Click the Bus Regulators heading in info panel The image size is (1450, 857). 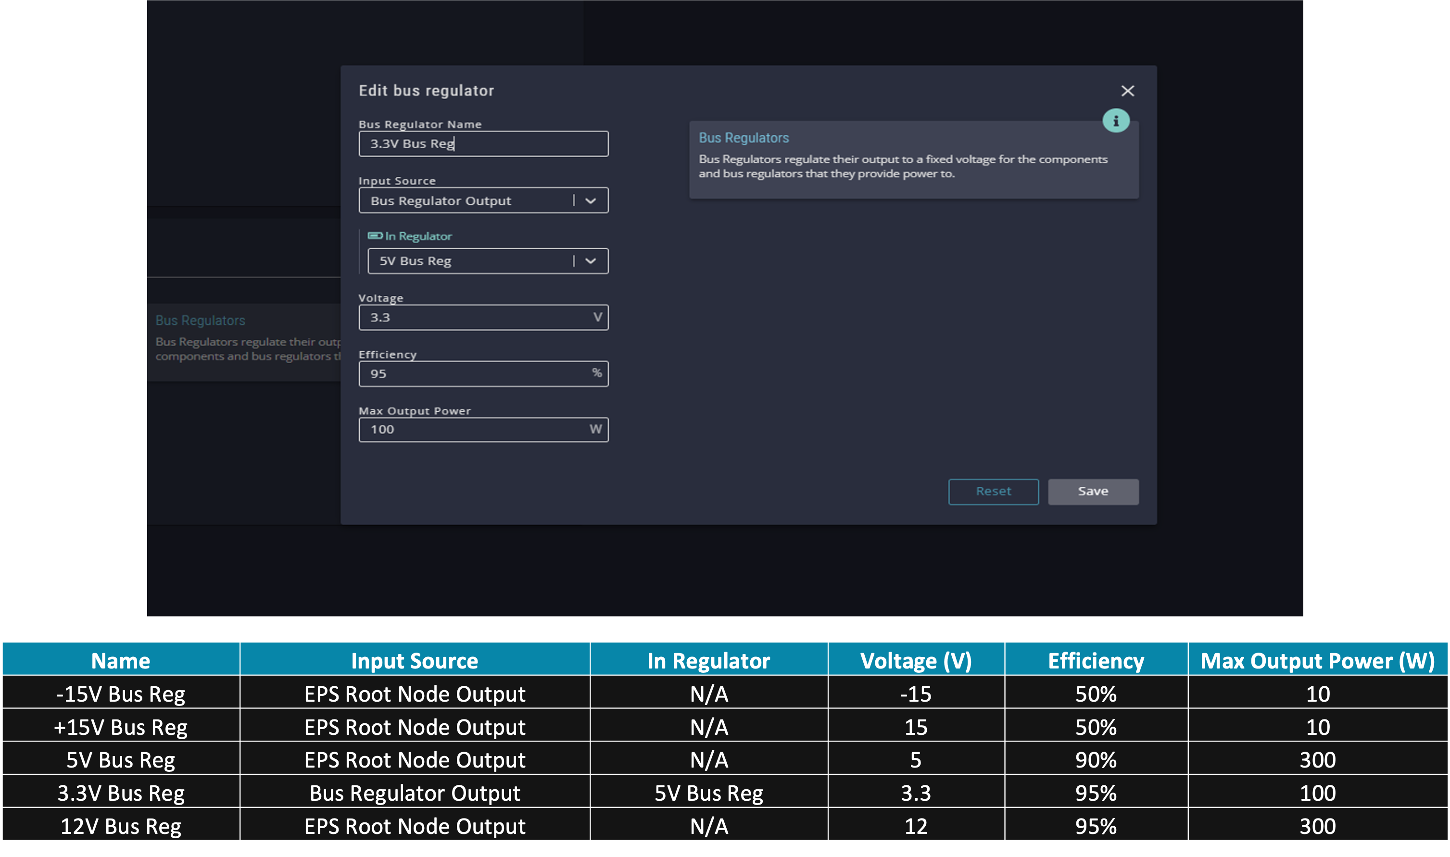pos(743,138)
